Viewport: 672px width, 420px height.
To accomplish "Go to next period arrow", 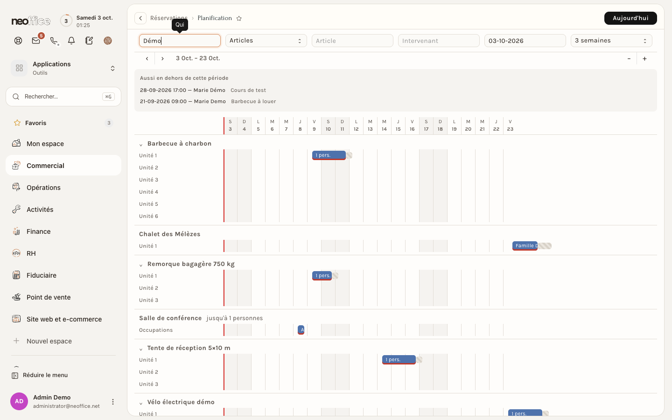I will pyautogui.click(x=162, y=58).
